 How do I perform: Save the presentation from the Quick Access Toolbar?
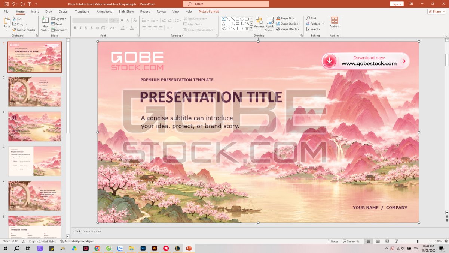6,4
